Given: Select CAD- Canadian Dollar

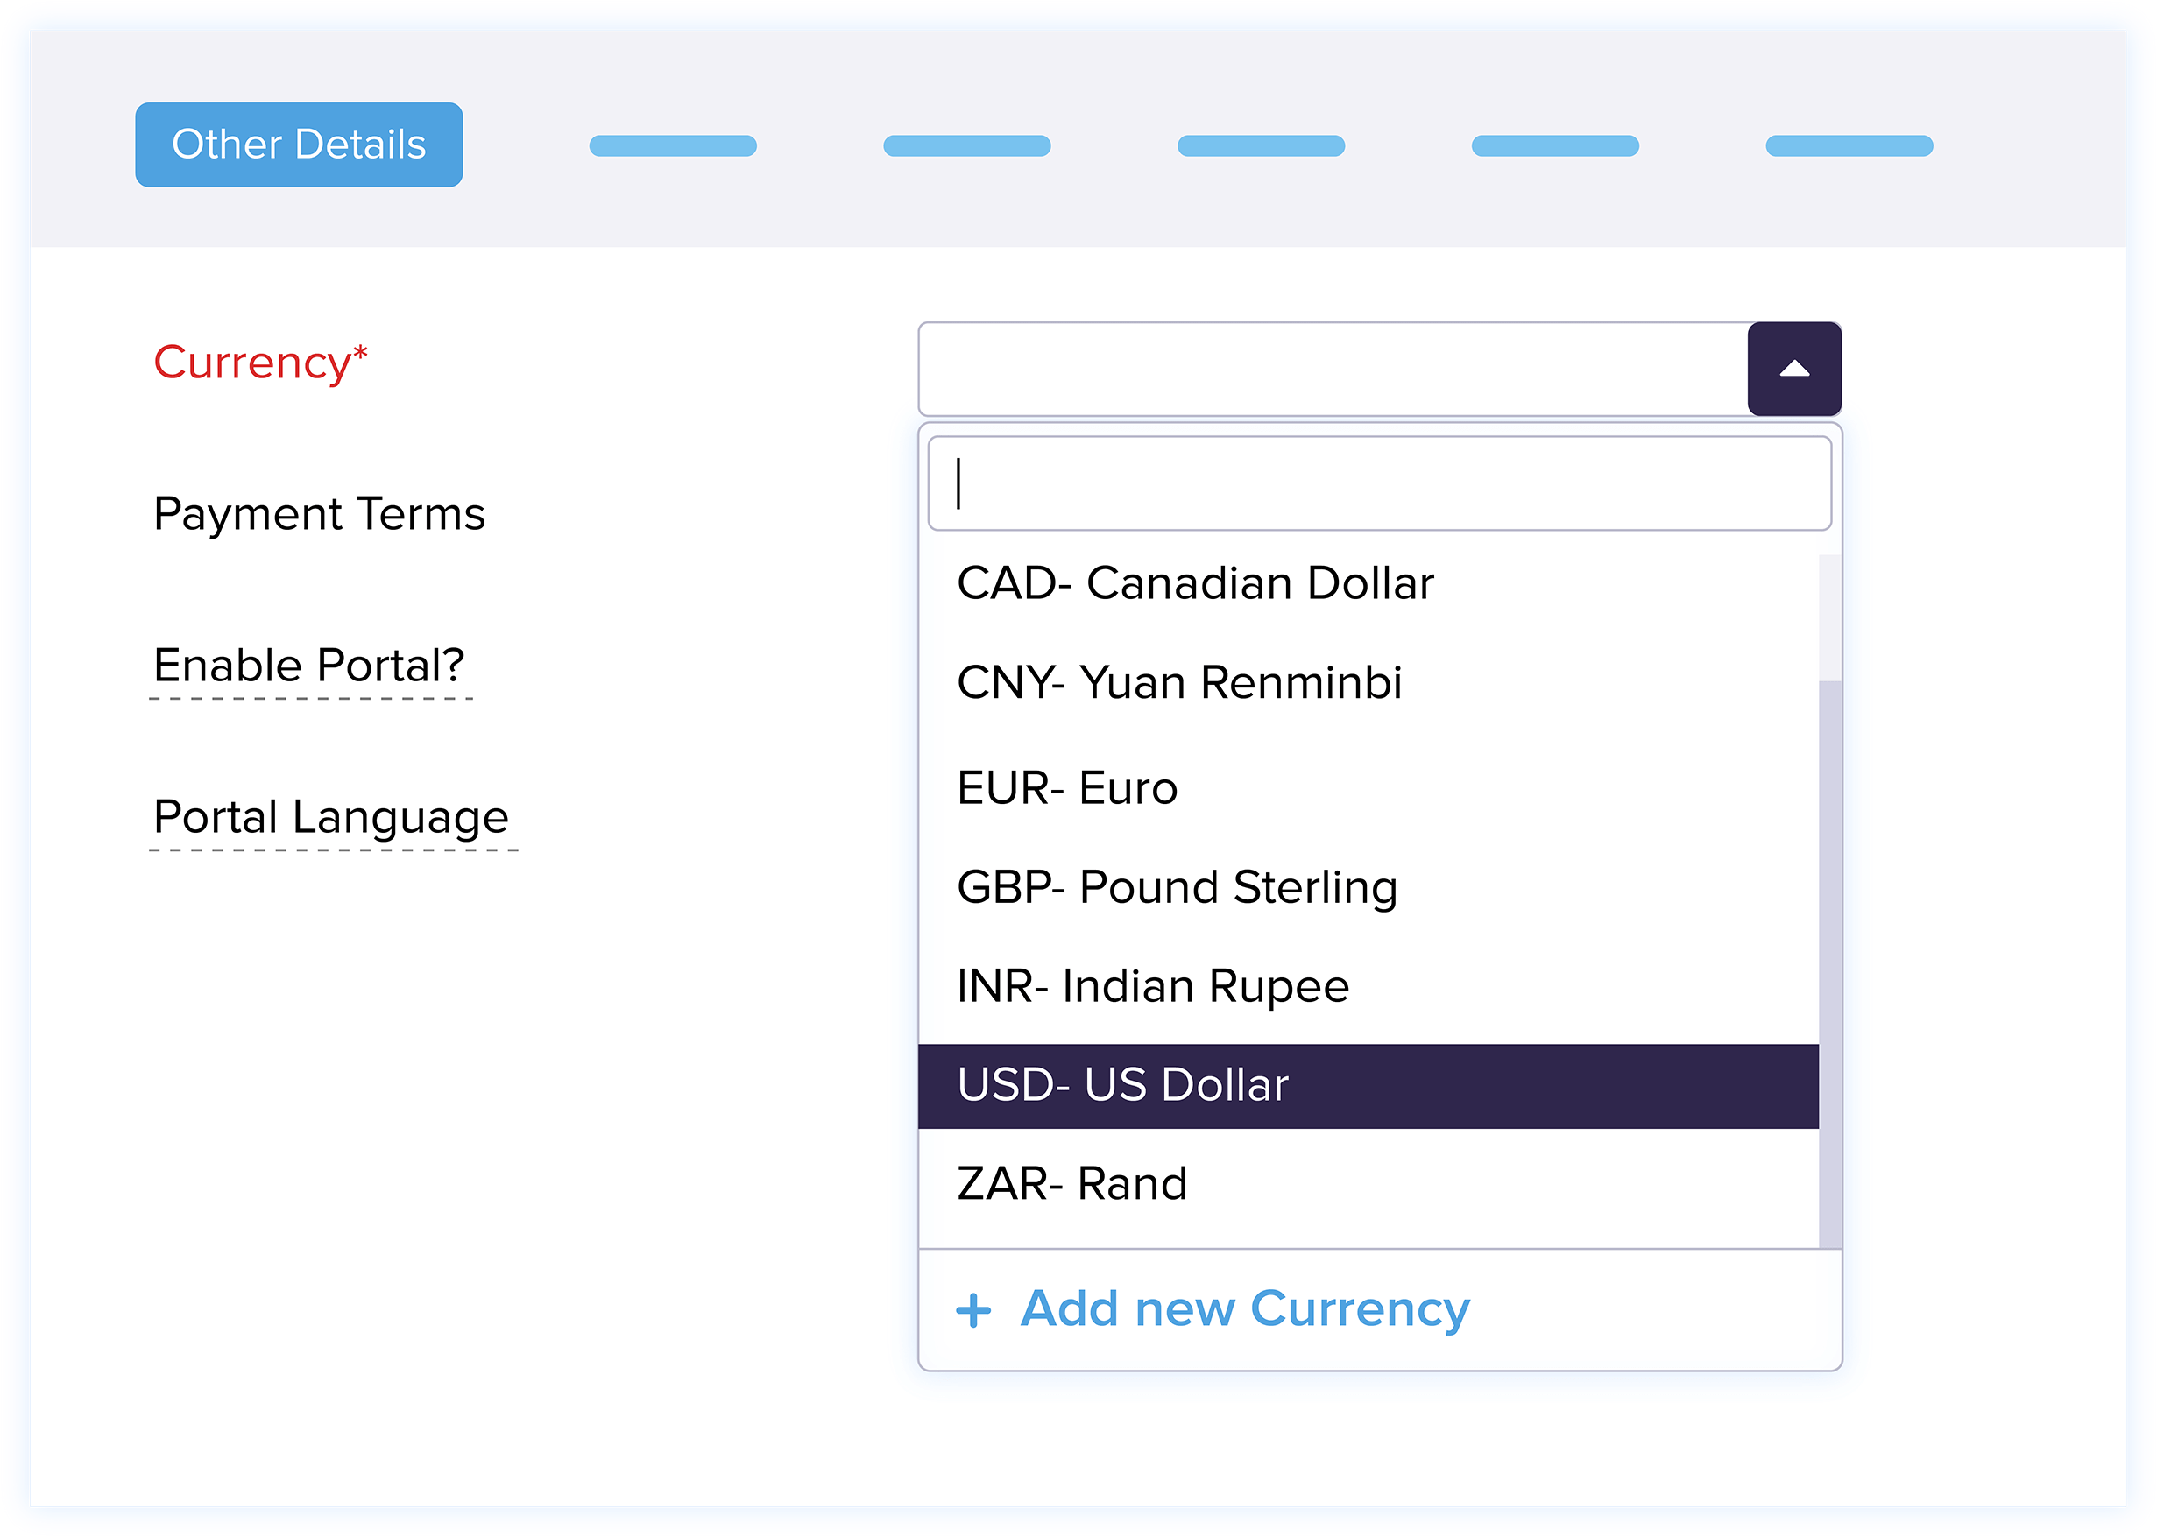Looking at the screenshot, I should 1195,583.
